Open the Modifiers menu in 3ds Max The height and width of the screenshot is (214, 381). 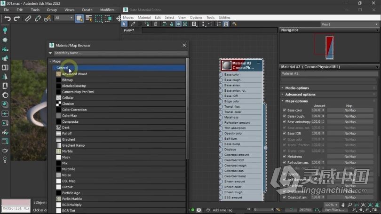pyautogui.click(x=107, y=10)
